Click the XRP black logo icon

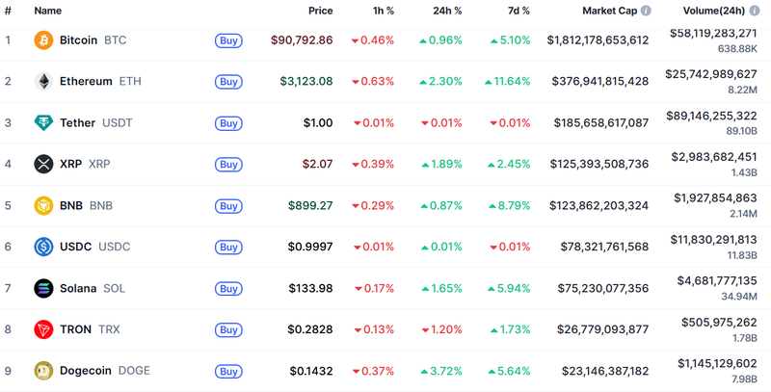[43, 165]
